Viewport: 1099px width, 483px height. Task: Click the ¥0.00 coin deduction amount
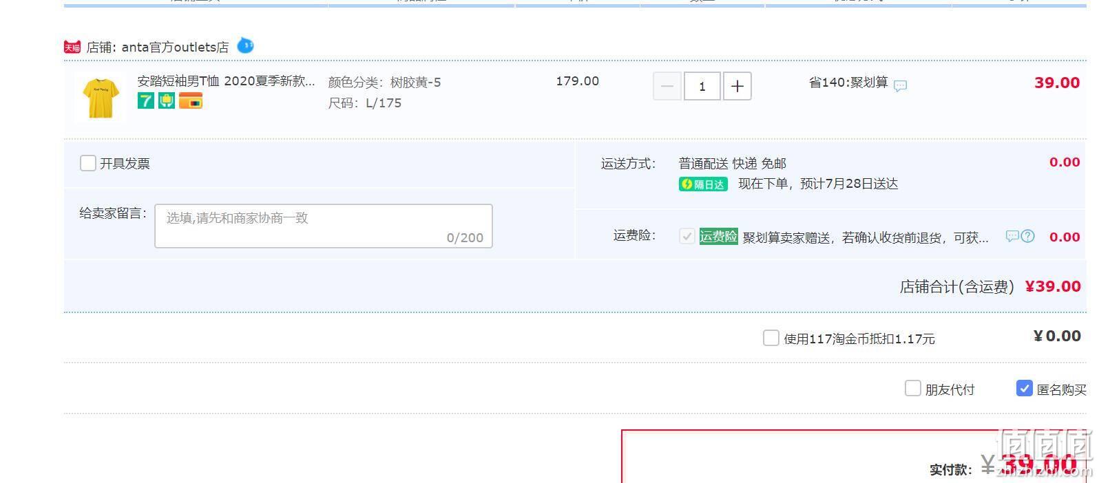coord(1057,336)
